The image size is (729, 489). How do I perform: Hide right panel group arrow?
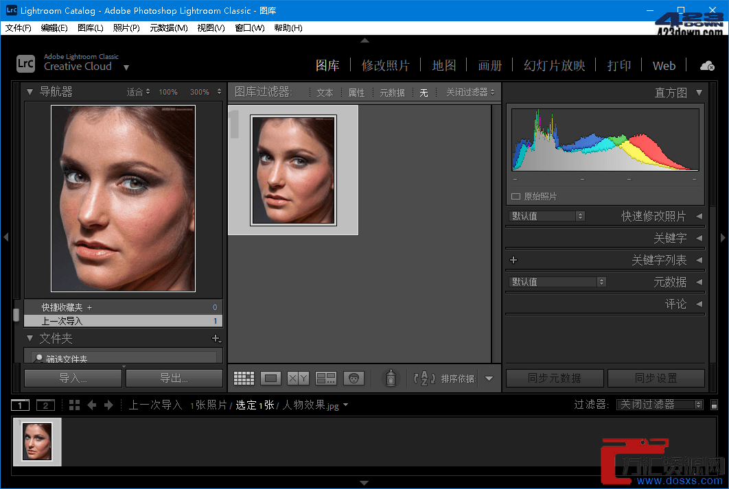(x=723, y=237)
